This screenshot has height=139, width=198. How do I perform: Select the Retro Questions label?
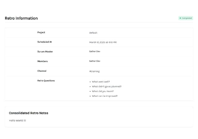[46, 81]
